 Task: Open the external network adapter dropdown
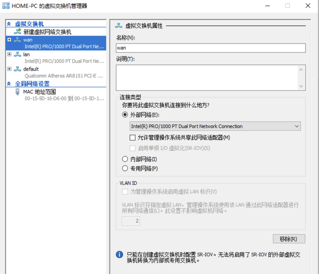(215, 126)
